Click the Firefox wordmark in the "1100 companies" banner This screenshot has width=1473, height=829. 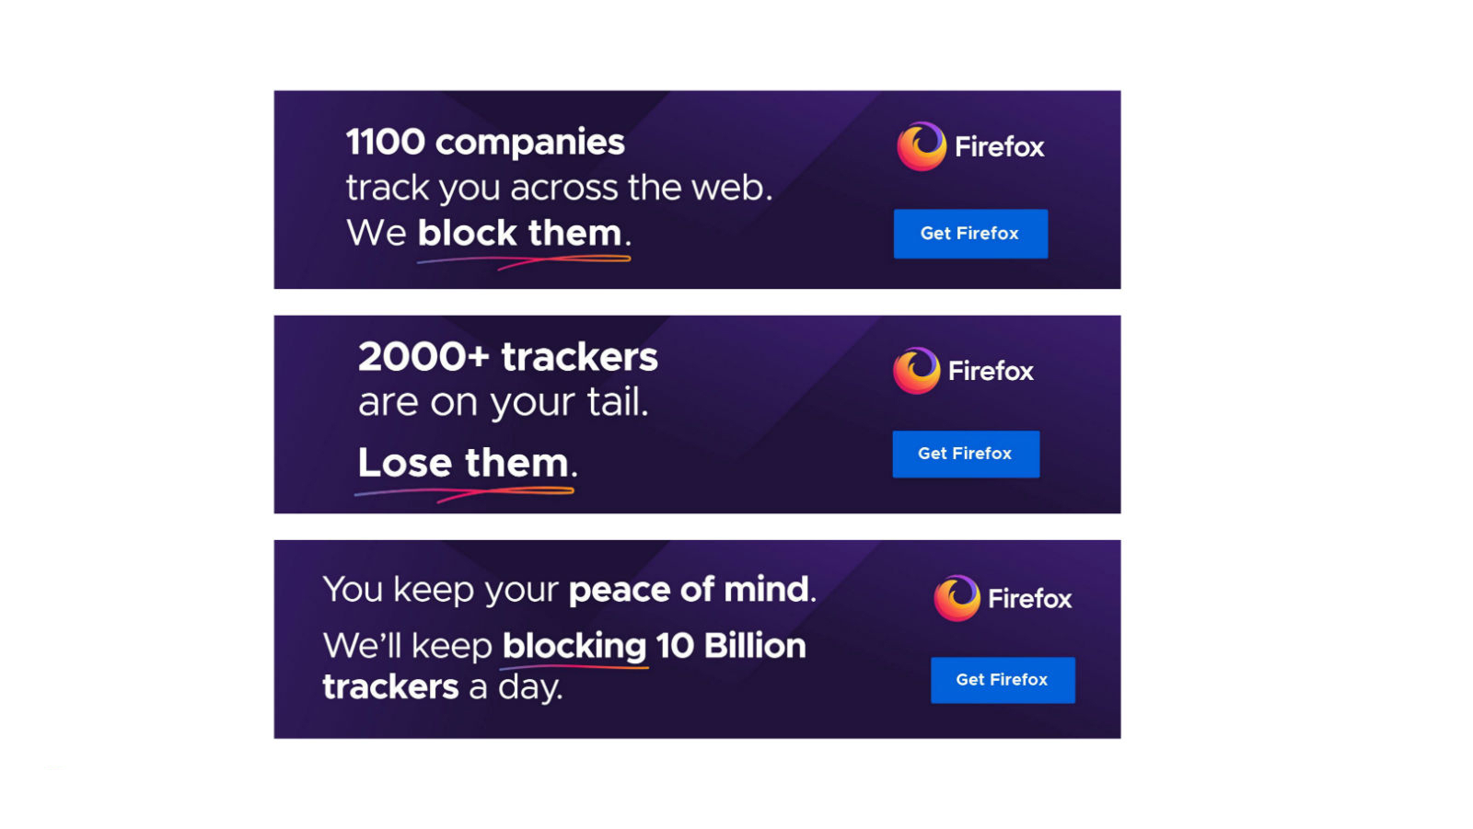[x=999, y=147]
